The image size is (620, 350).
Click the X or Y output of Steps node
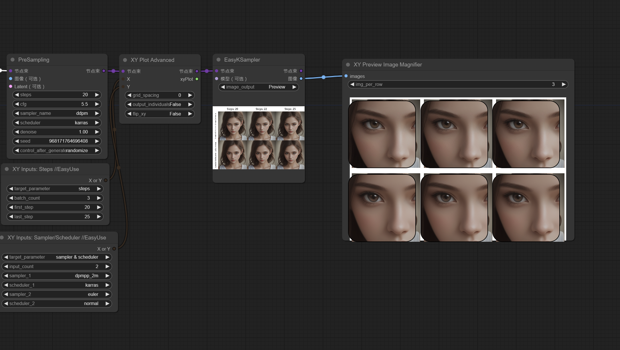(106, 180)
